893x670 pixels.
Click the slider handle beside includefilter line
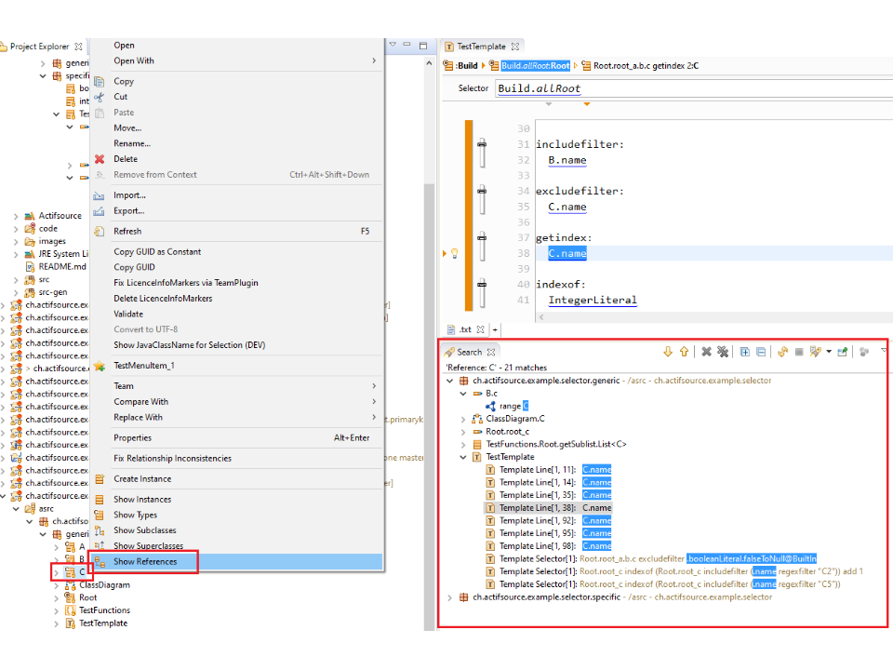click(x=482, y=152)
